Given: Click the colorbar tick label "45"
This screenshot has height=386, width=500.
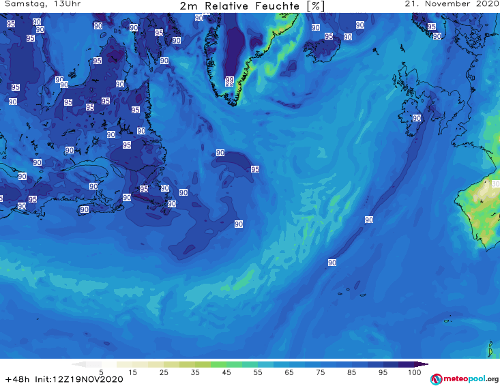Looking at the screenshot, I should pos(226,372).
